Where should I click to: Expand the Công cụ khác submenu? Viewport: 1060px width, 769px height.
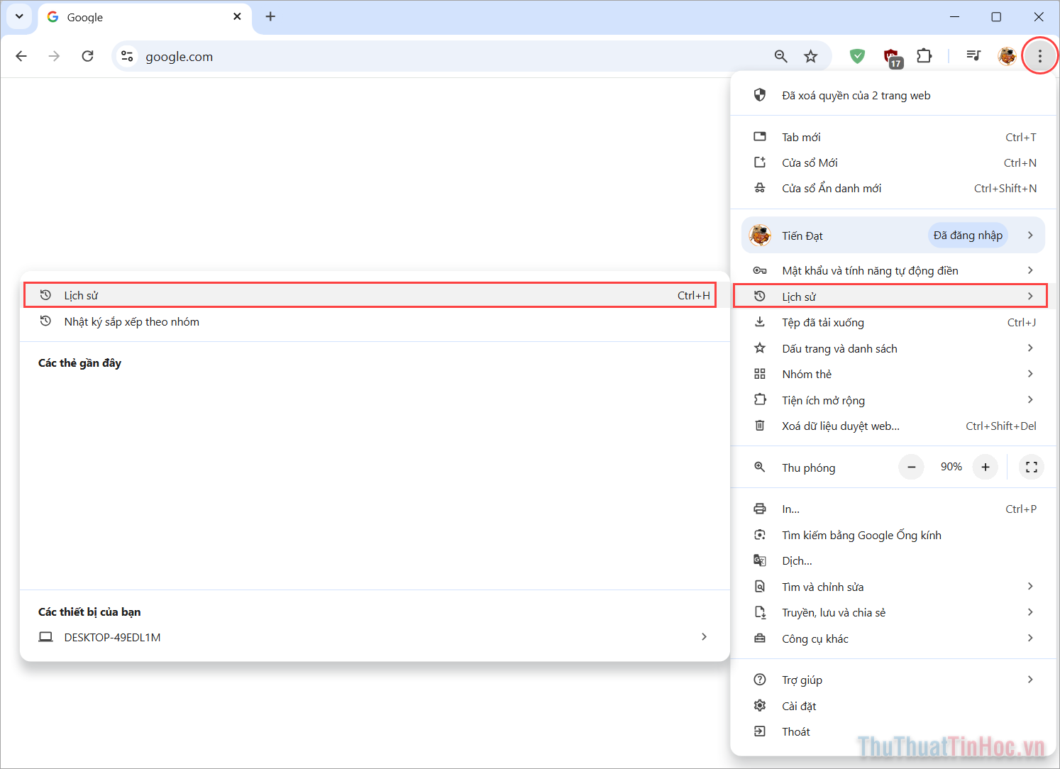coord(1030,638)
